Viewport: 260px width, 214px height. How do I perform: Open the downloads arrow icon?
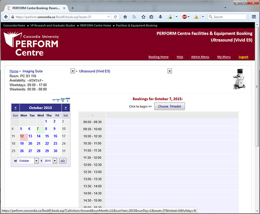[x=160, y=17]
